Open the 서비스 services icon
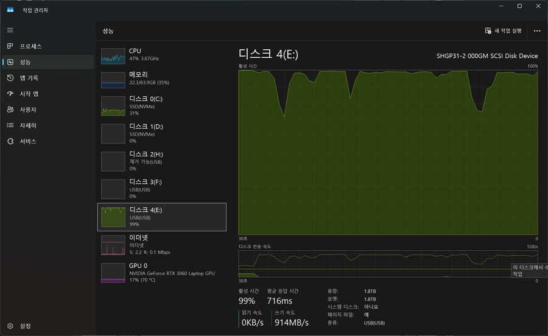This screenshot has width=548, height=336. click(x=10, y=141)
